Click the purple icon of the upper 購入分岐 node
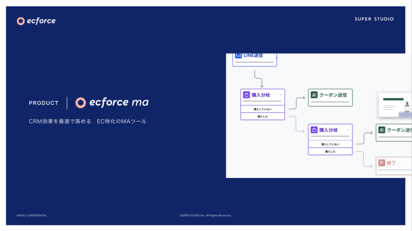412x231 pixels. (247, 95)
